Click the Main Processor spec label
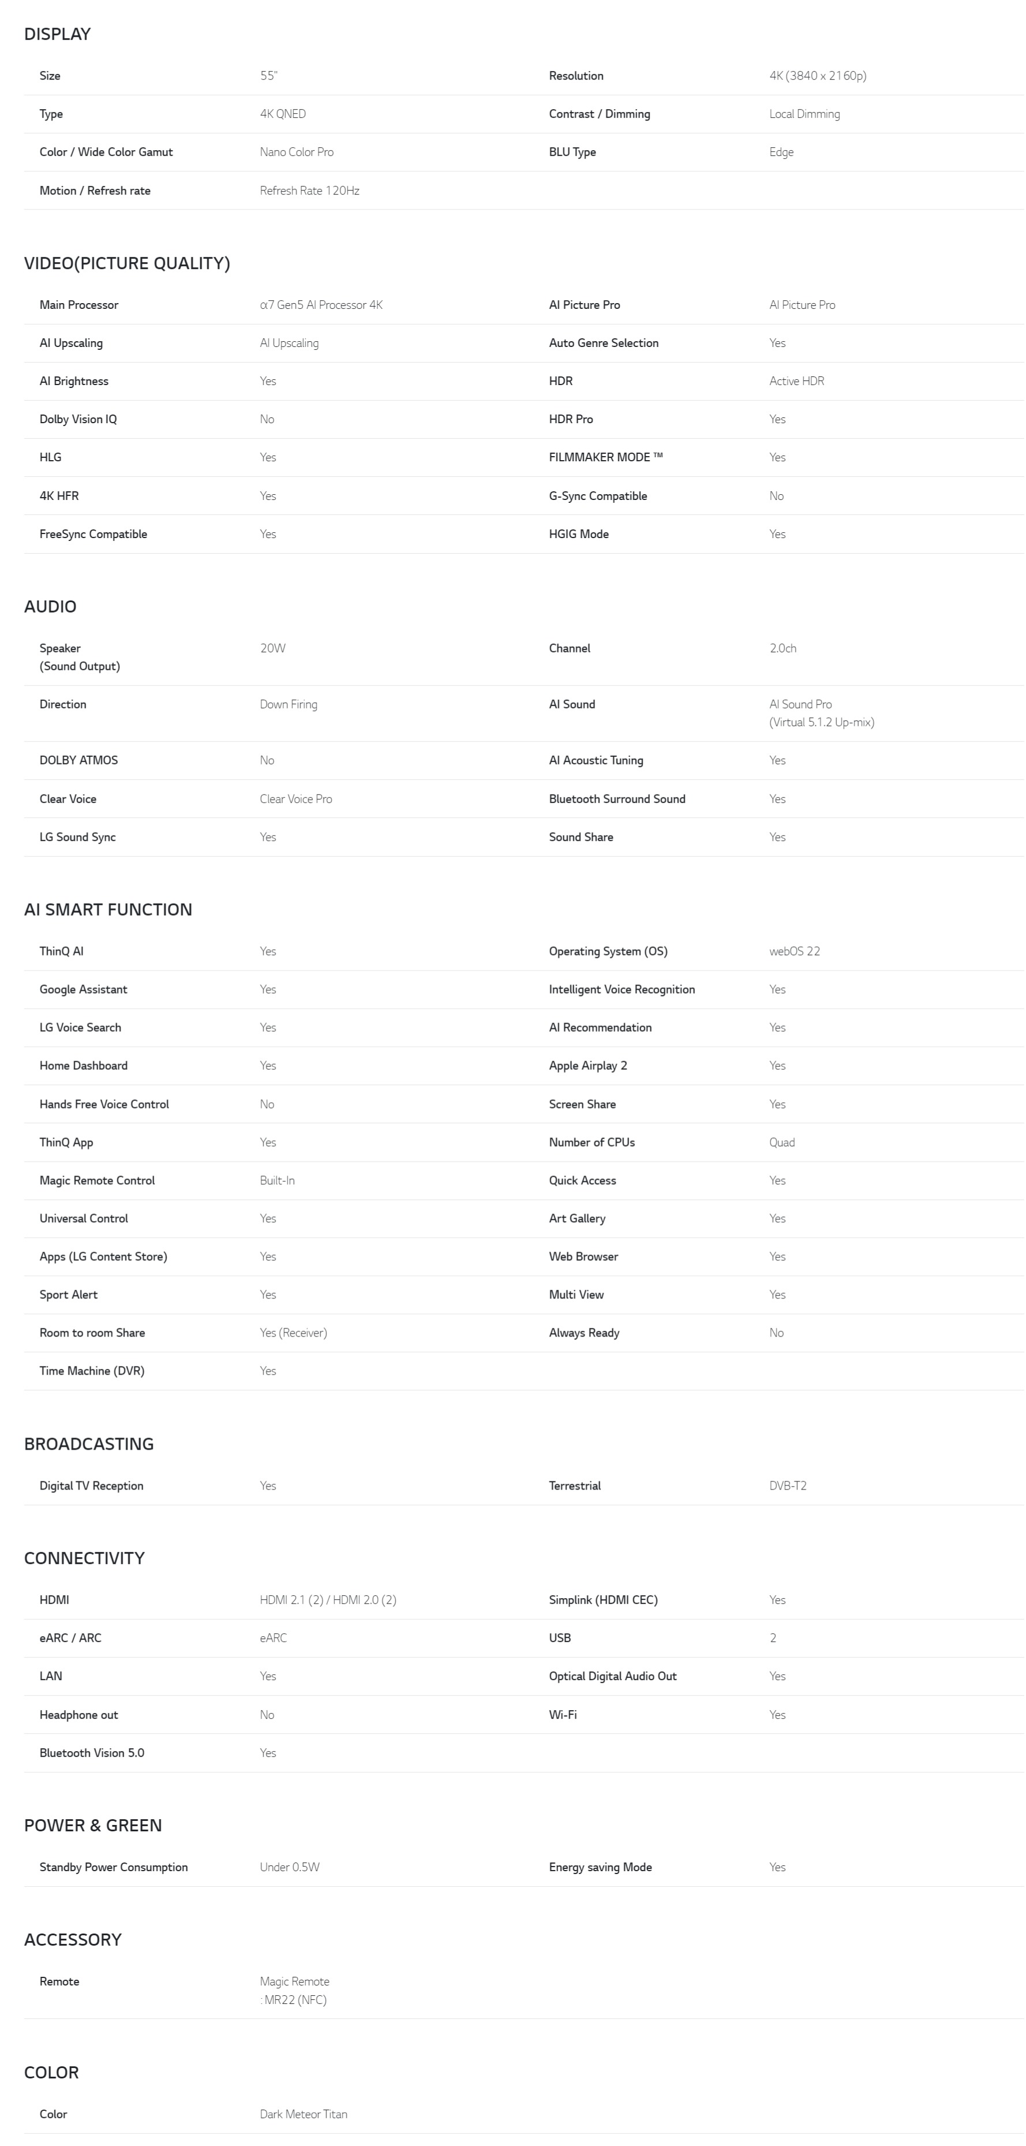Image resolution: width=1026 pixels, height=2146 pixels. click(x=78, y=305)
